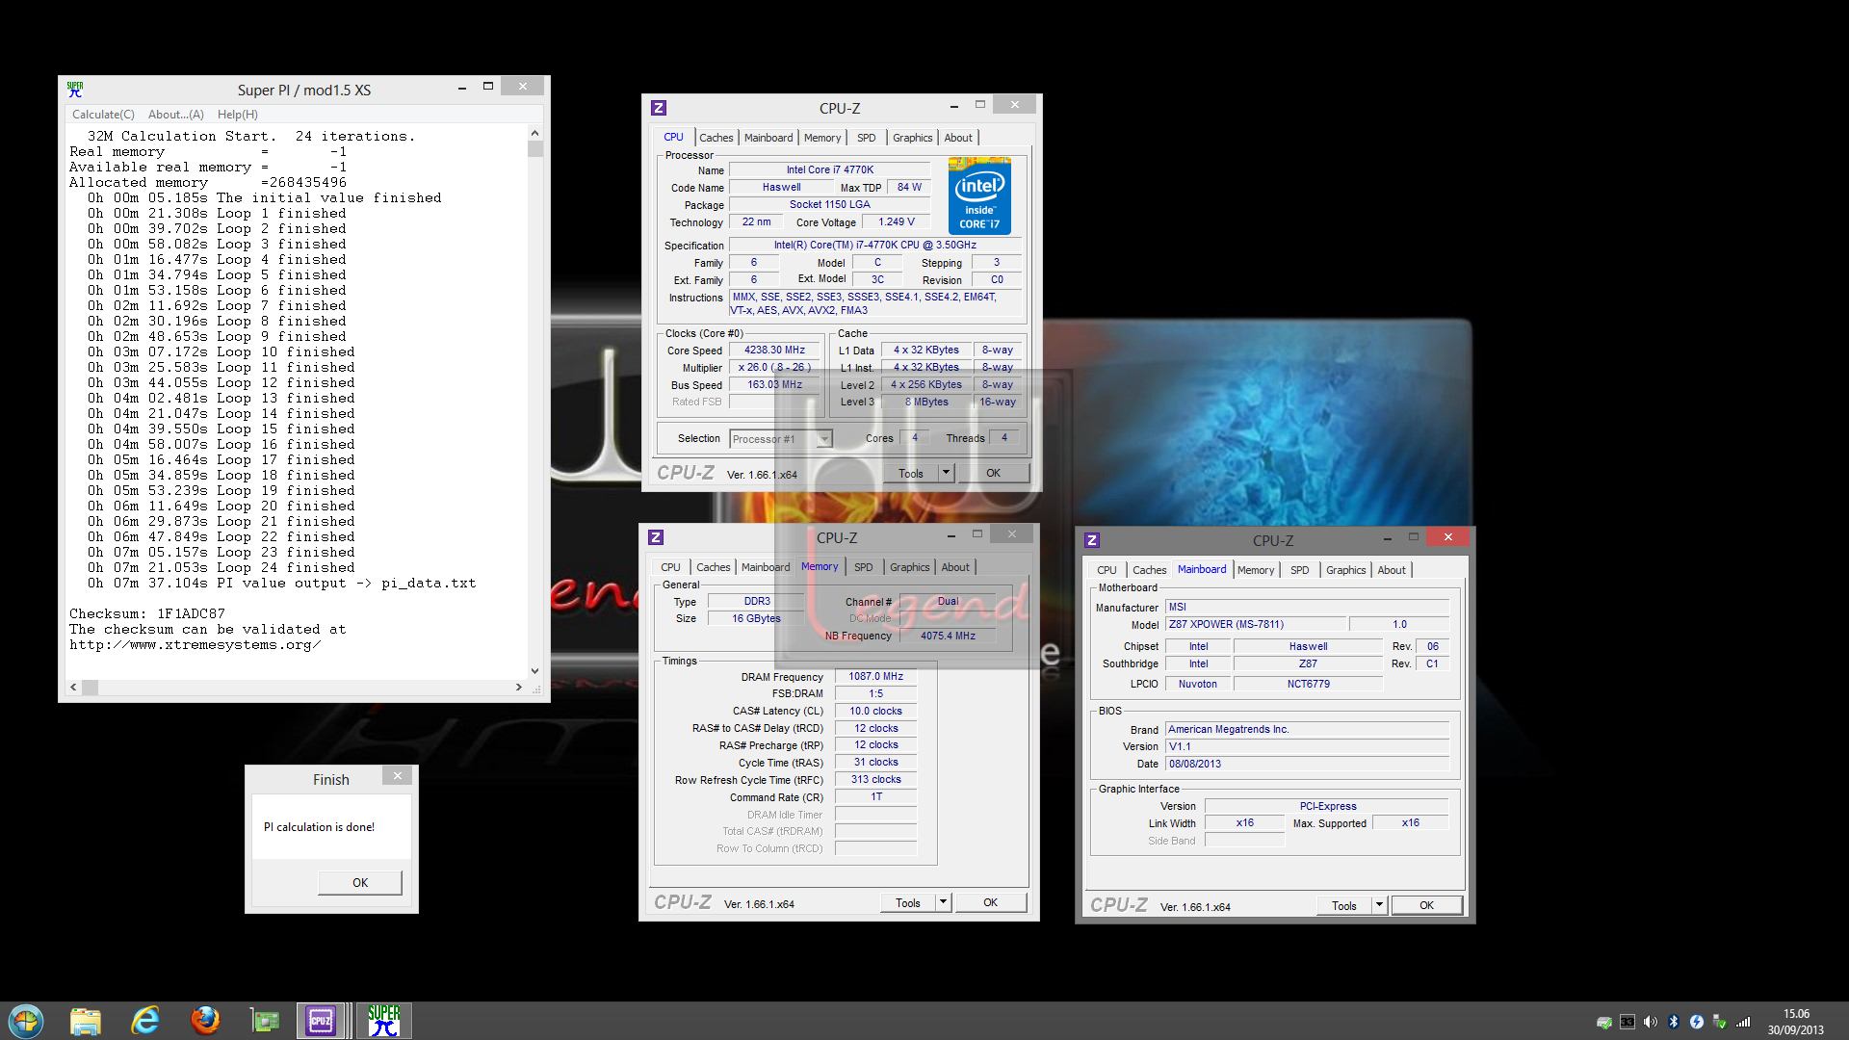Viewport: 1849px width, 1040px height.
Task: Open the volume speaker tray icon
Action: point(1651,1023)
